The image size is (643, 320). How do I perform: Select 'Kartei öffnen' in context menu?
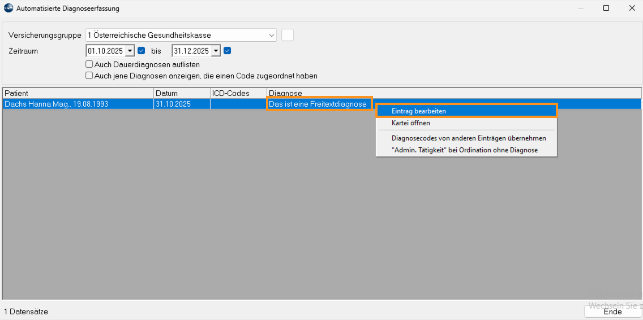pos(410,123)
